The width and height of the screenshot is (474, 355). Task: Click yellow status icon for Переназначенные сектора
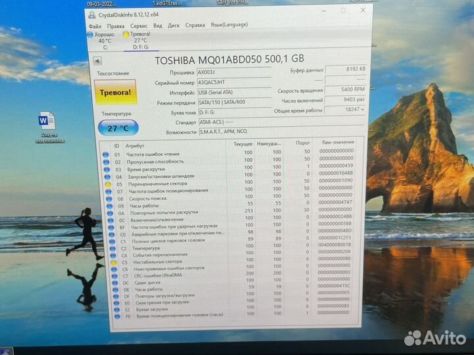click(x=109, y=185)
